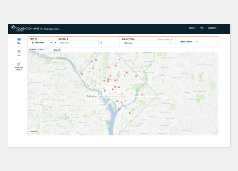Expand Browse all subjects dropdown
Image resolution: width=238 pixels, height=171 pixels.
tap(165, 39)
